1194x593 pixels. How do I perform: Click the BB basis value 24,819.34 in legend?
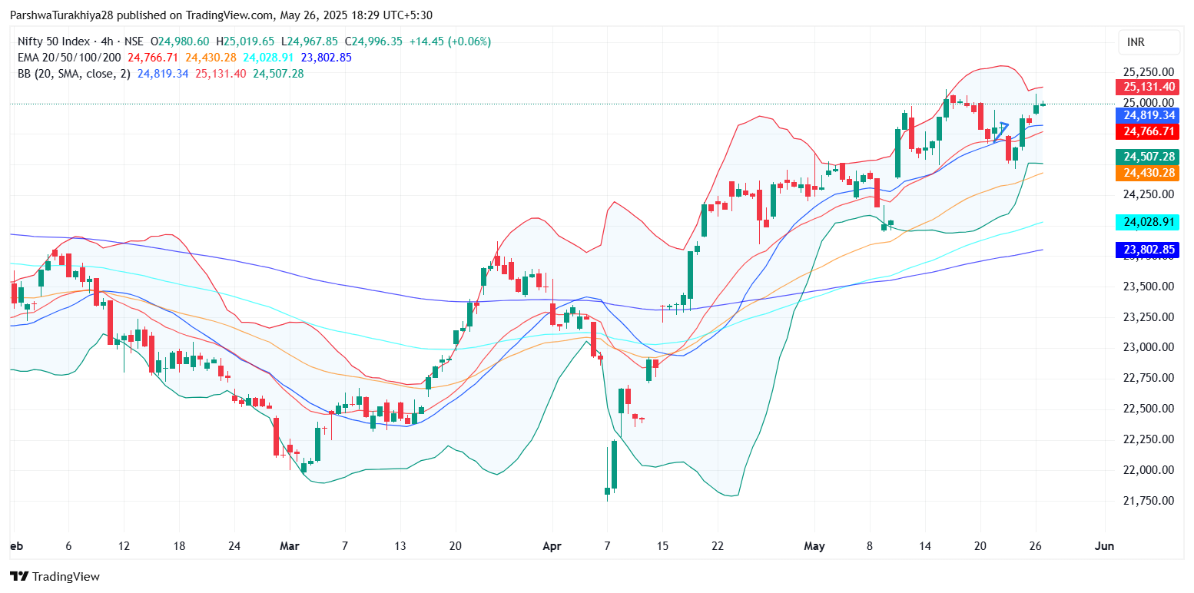[163, 74]
